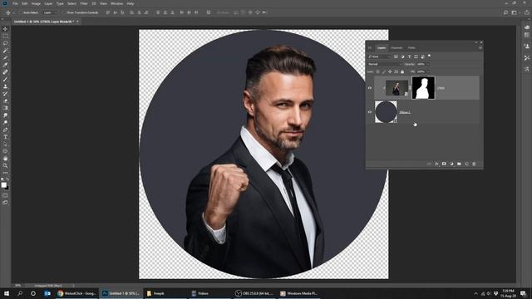Select the layer mask thumbnail
The image size is (532, 299).
423,88
